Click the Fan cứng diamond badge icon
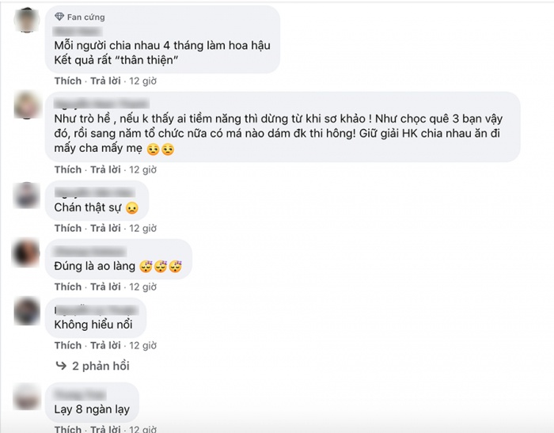The width and height of the screenshot is (554, 433). point(60,17)
